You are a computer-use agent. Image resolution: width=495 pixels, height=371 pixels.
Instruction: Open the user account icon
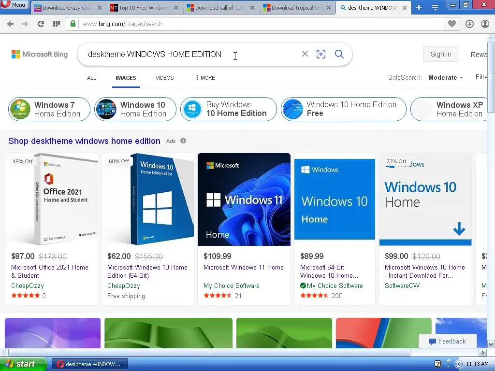(x=485, y=24)
